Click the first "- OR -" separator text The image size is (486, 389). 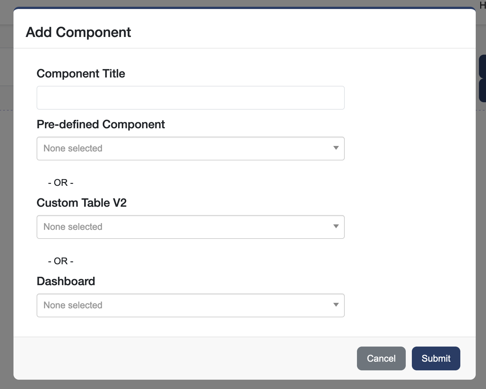[x=61, y=183]
